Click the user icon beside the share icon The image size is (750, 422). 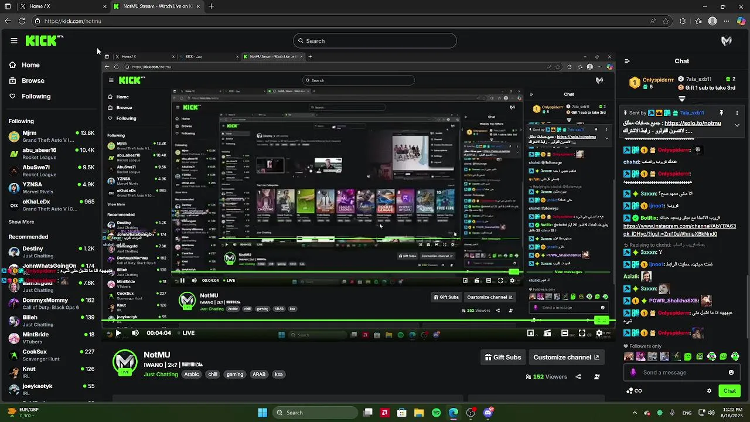(597, 377)
